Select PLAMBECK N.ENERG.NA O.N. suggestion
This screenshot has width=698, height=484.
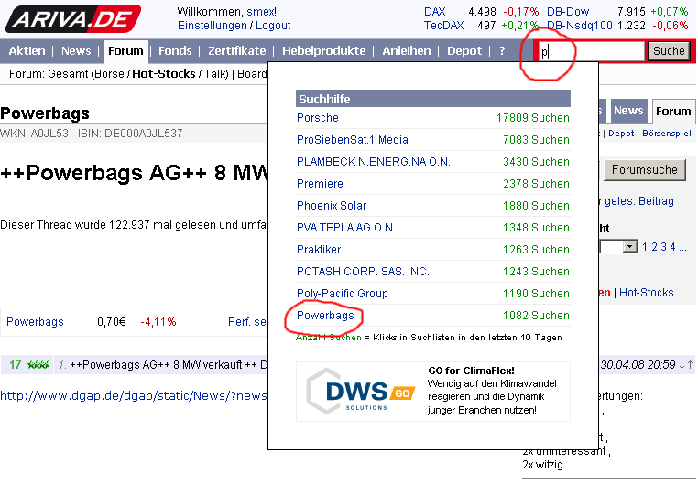point(374,162)
